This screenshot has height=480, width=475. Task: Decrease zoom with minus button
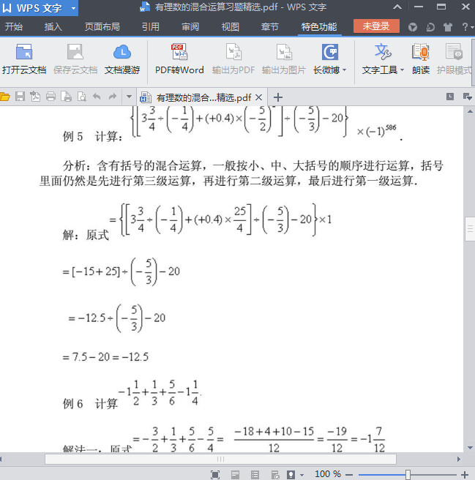tap(349, 475)
